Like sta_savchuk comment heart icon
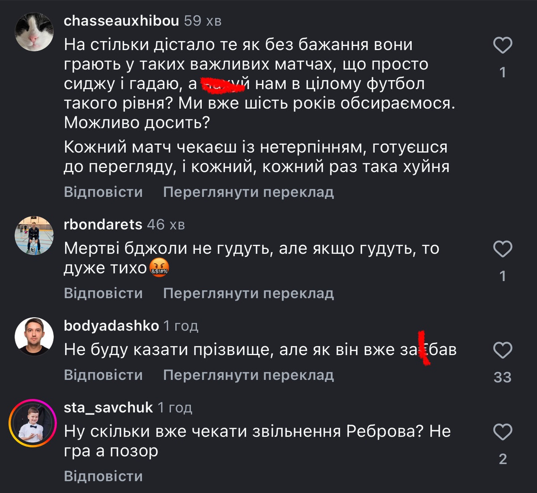 [503, 432]
